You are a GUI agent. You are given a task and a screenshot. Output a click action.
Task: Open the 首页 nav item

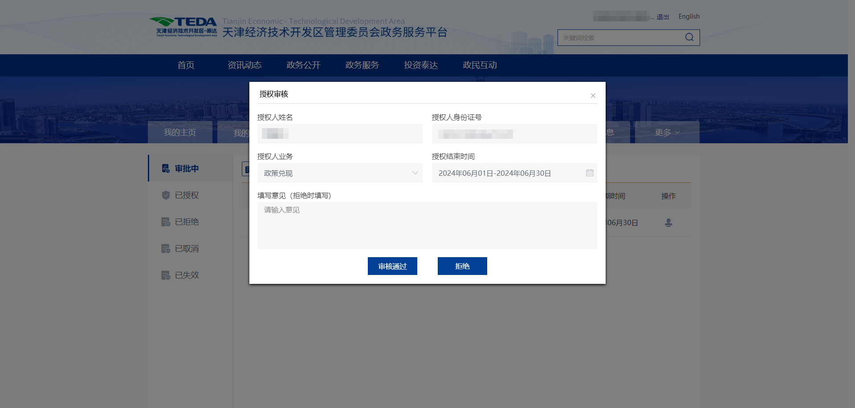point(186,65)
